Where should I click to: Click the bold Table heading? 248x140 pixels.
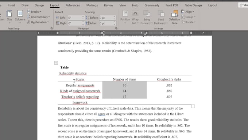point(65,67)
